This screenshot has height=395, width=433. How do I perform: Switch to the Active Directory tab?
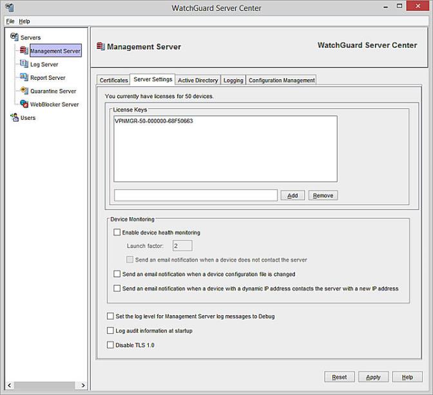point(198,81)
